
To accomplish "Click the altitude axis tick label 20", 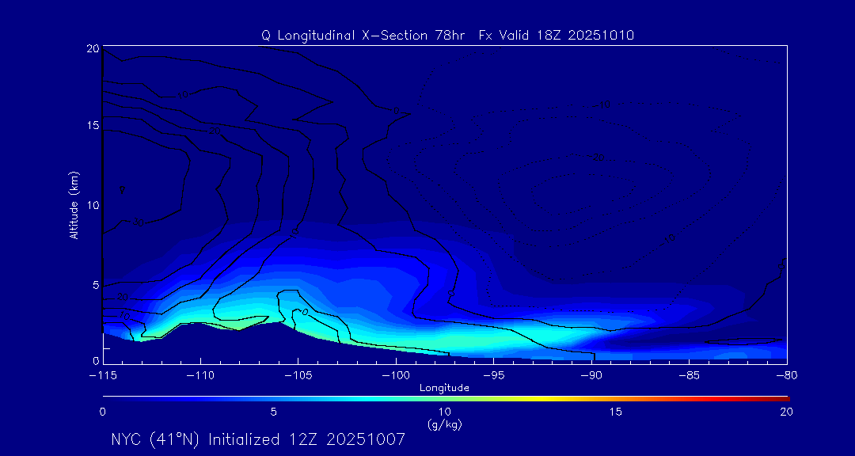I will (92, 48).
